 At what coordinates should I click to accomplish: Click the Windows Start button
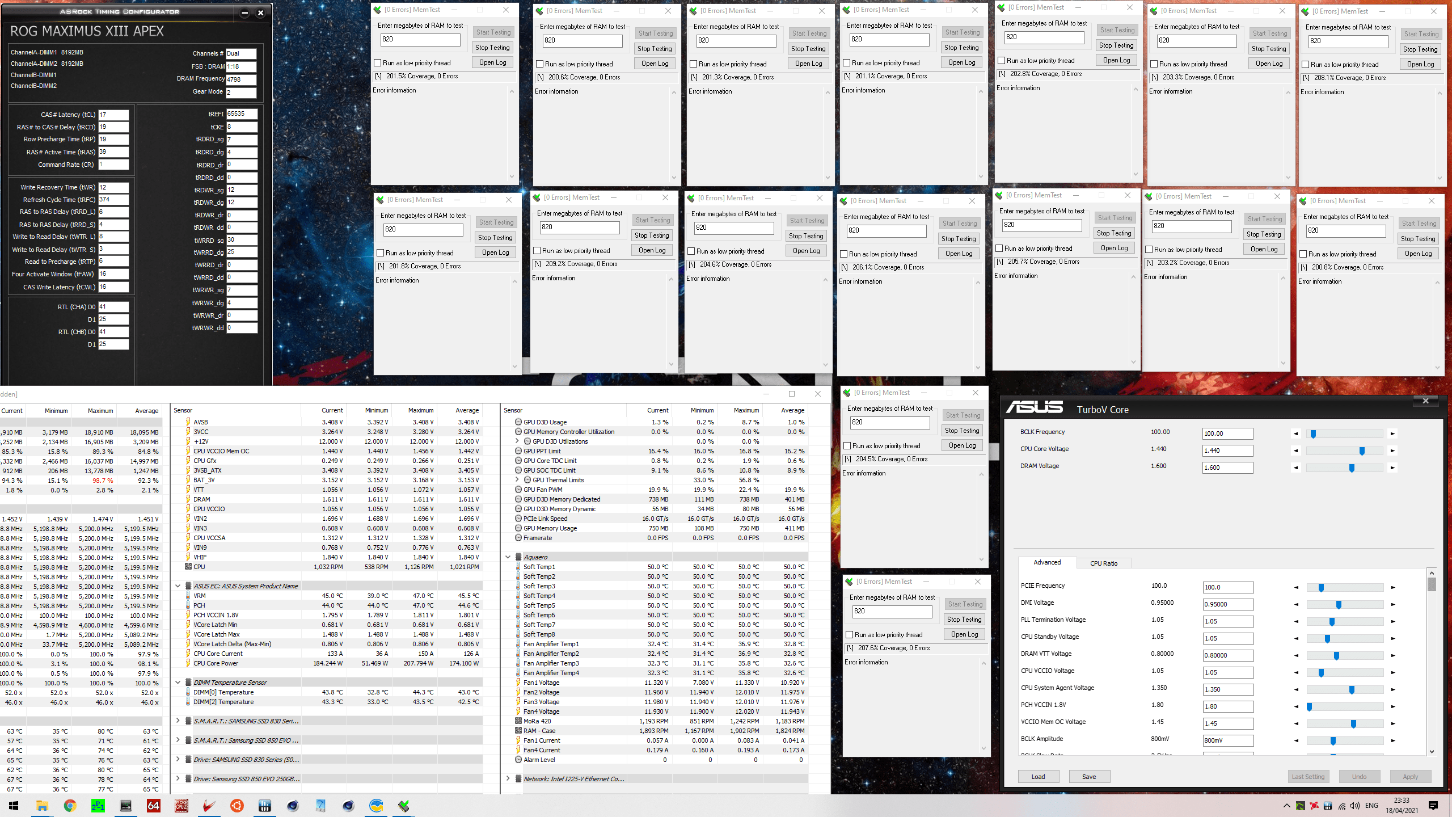click(14, 806)
